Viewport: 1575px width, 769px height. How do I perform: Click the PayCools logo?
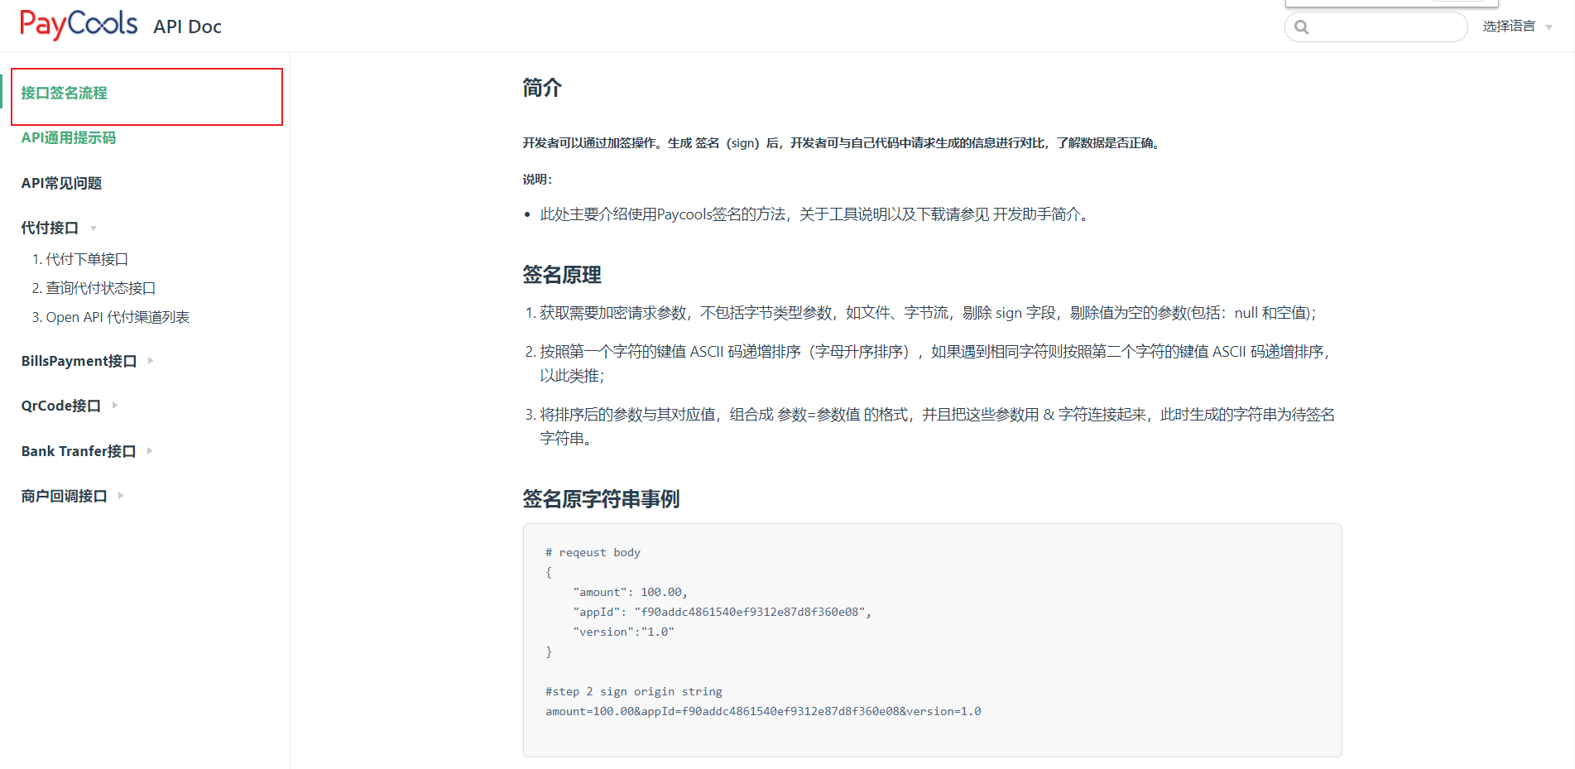pos(79,24)
